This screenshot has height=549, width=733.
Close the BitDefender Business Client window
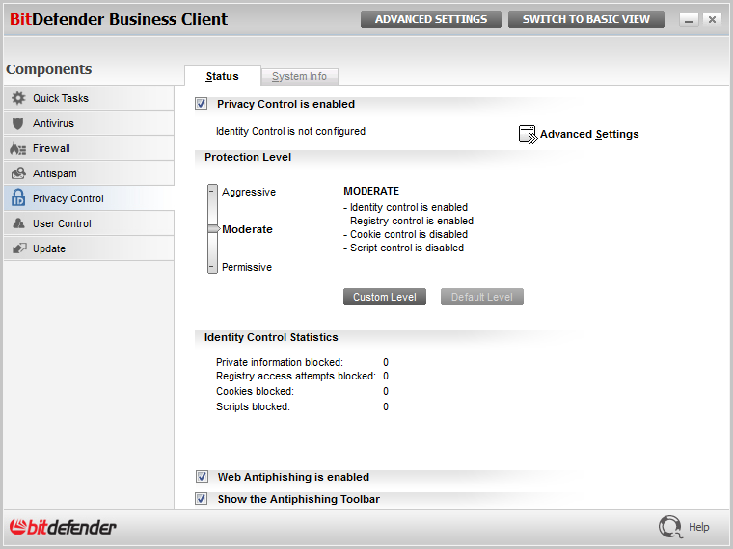click(x=712, y=20)
